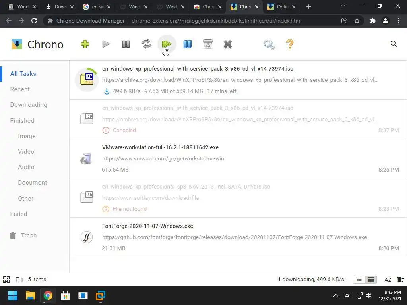Select Downloading in the sidebar
Viewport: 407px width, 305px height.
(x=29, y=105)
